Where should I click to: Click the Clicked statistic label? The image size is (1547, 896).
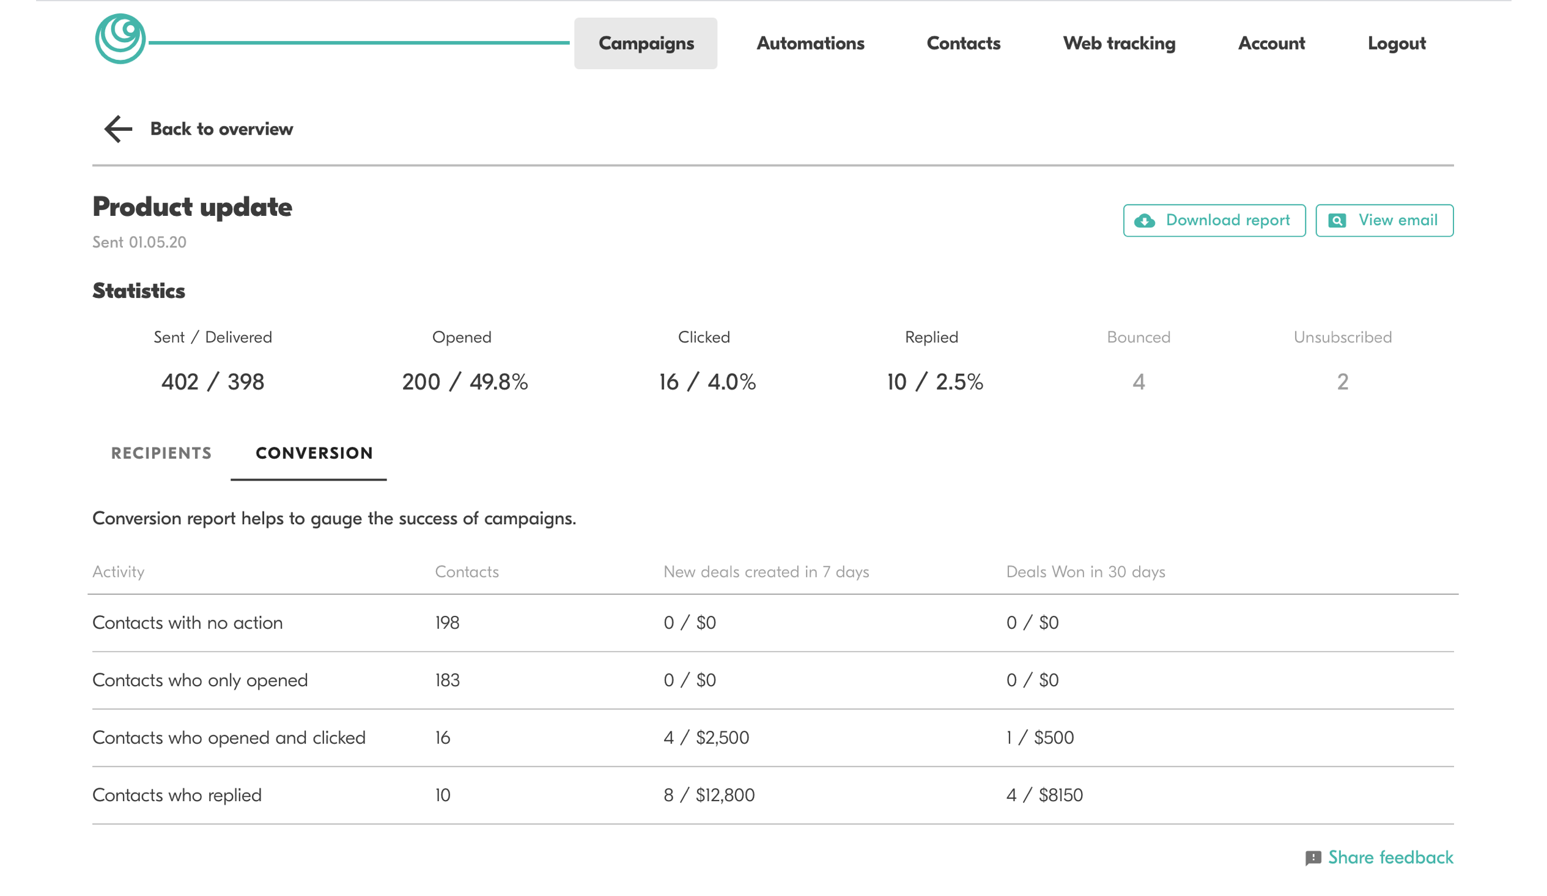tap(704, 337)
